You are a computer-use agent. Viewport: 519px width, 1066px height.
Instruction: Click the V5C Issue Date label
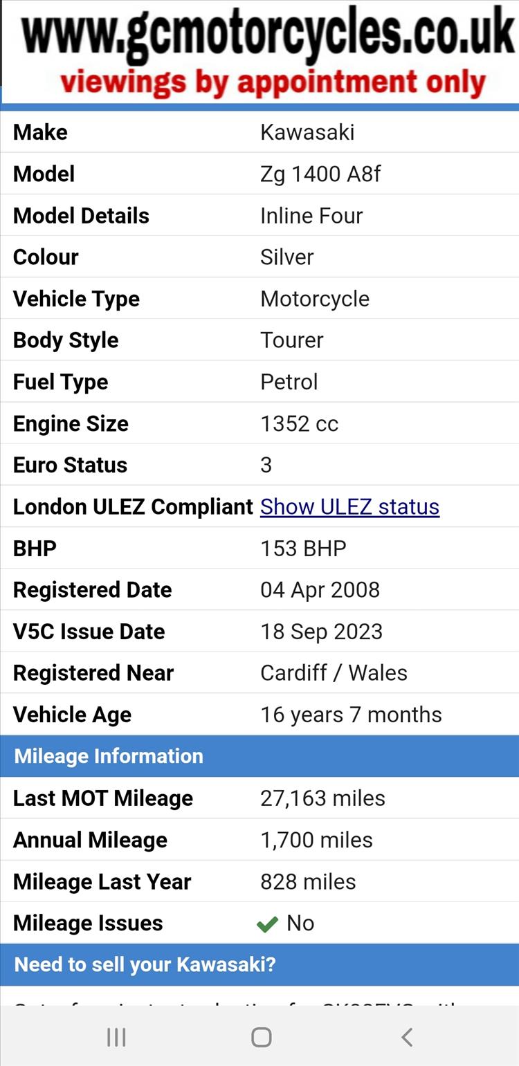click(89, 632)
